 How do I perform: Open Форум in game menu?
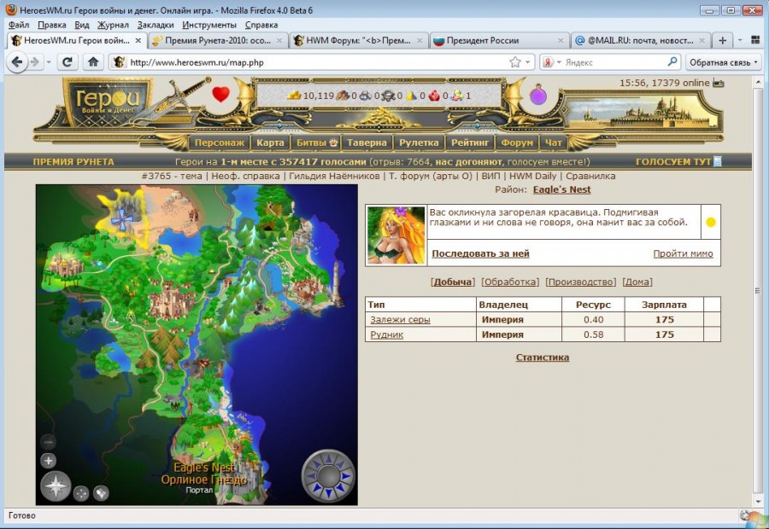click(517, 142)
